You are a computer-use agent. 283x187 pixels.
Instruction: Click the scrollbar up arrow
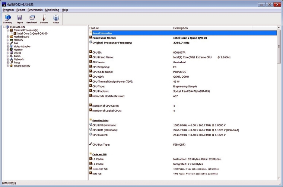[279, 28]
